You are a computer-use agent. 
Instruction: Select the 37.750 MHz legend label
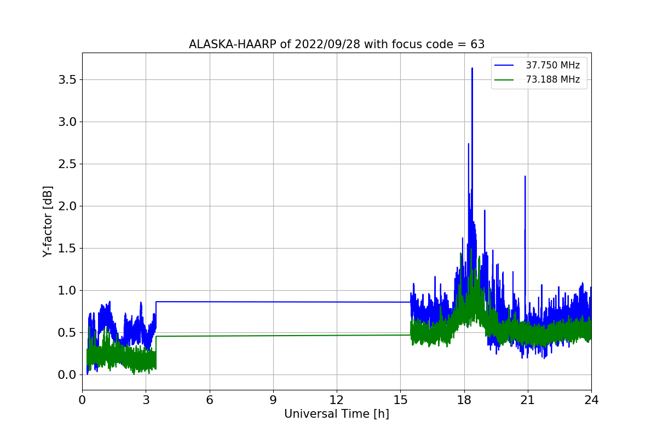[553, 65]
